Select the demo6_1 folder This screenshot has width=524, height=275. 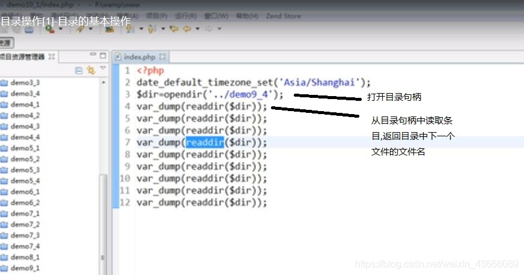20,192
